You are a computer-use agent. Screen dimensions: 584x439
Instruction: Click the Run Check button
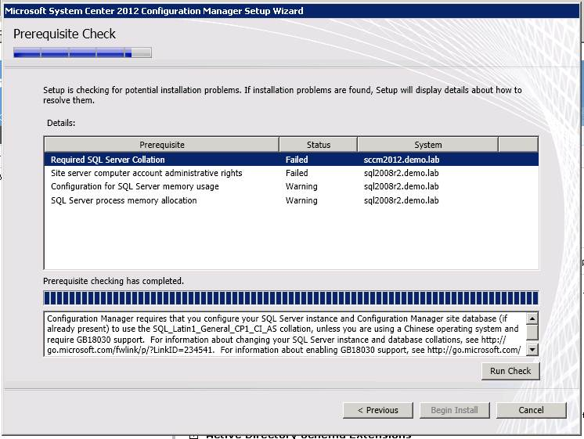510,371
